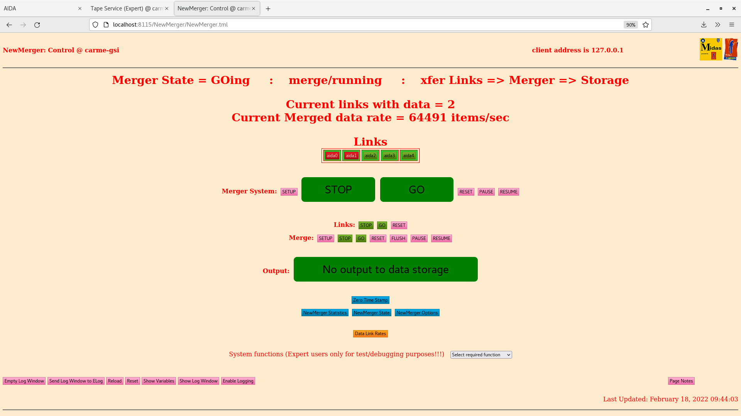The width and height of the screenshot is (741, 416).
Task: Click the browser reload icon
Action: coord(37,25)
